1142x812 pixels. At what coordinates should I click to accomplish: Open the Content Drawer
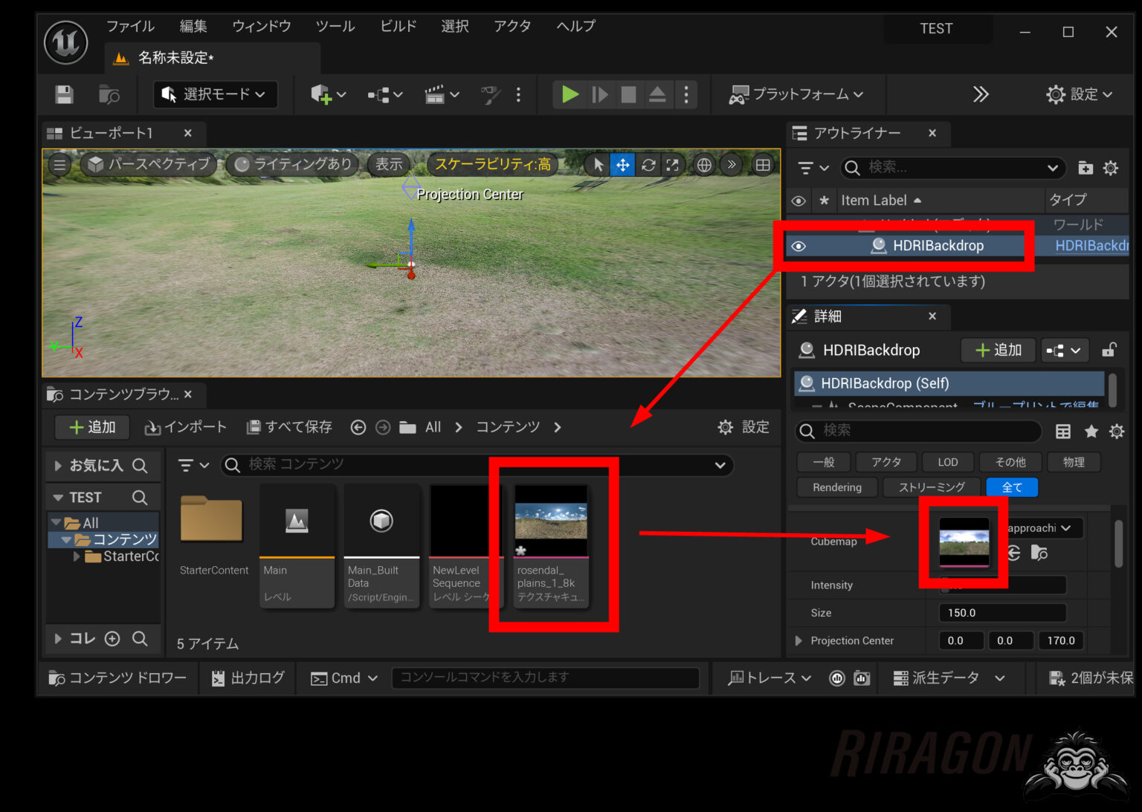[x=117, y=678]
